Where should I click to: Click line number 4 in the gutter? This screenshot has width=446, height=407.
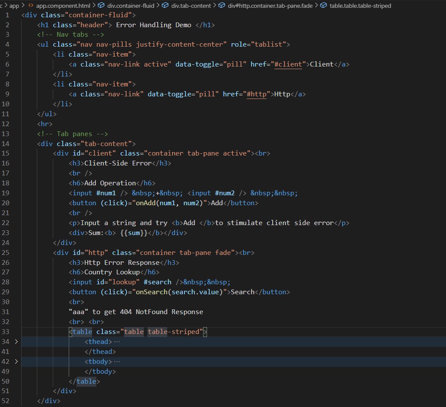pyautogui.click(x=7, y=45)
